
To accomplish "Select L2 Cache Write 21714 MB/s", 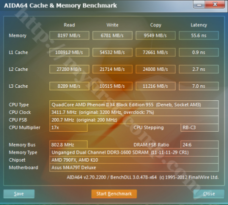I will pos(112,69).
